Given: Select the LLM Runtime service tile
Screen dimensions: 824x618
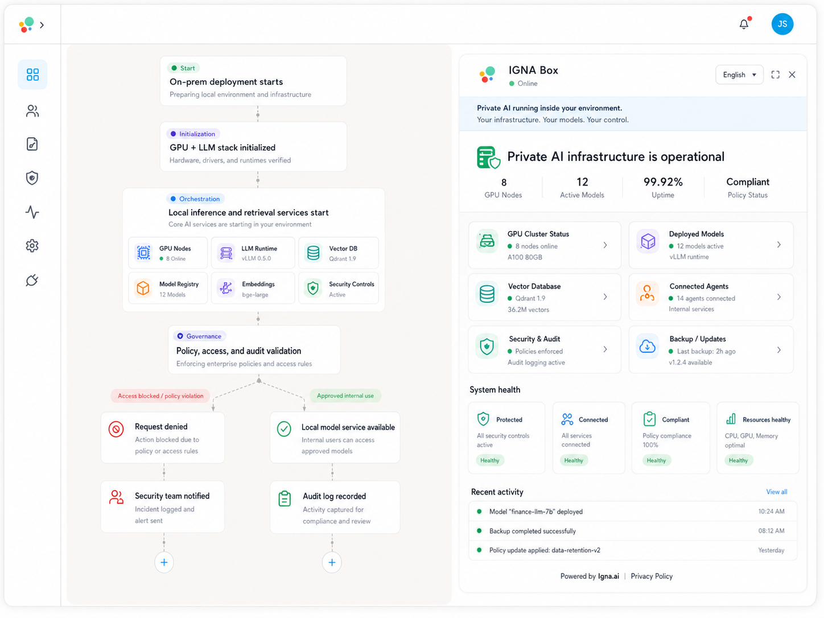Looking at the screenshot, I should [x=253, y=253].
